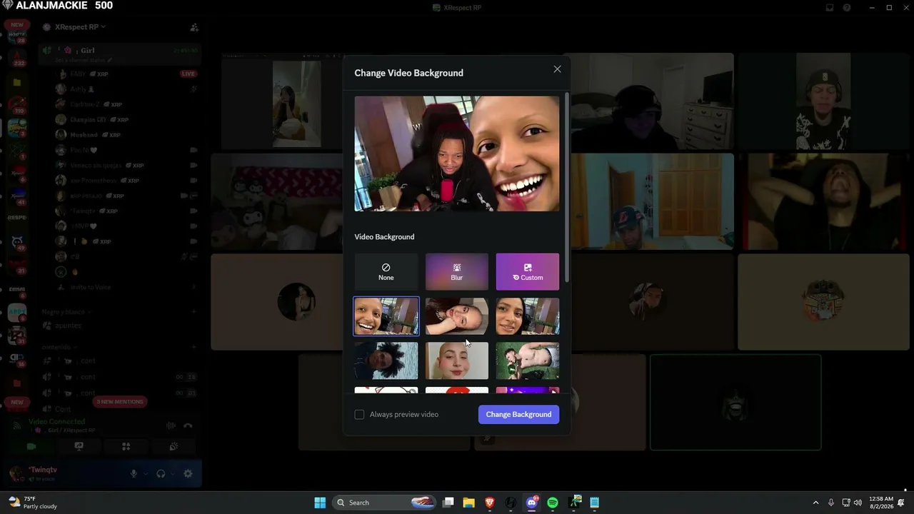Tick the Always preview video checkbox
The width and height of the screenshot is (914, 514).
tap(359, 414)
